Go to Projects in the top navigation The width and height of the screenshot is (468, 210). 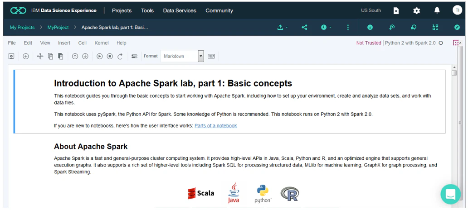(122, 10)
